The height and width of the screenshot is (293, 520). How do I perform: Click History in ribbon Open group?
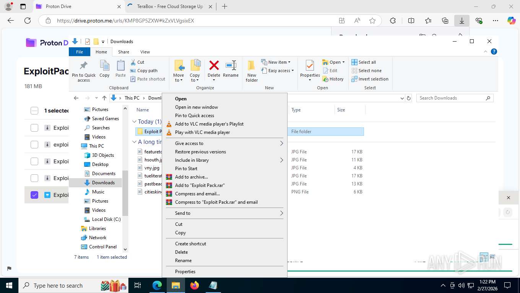[x=333, y=79]
